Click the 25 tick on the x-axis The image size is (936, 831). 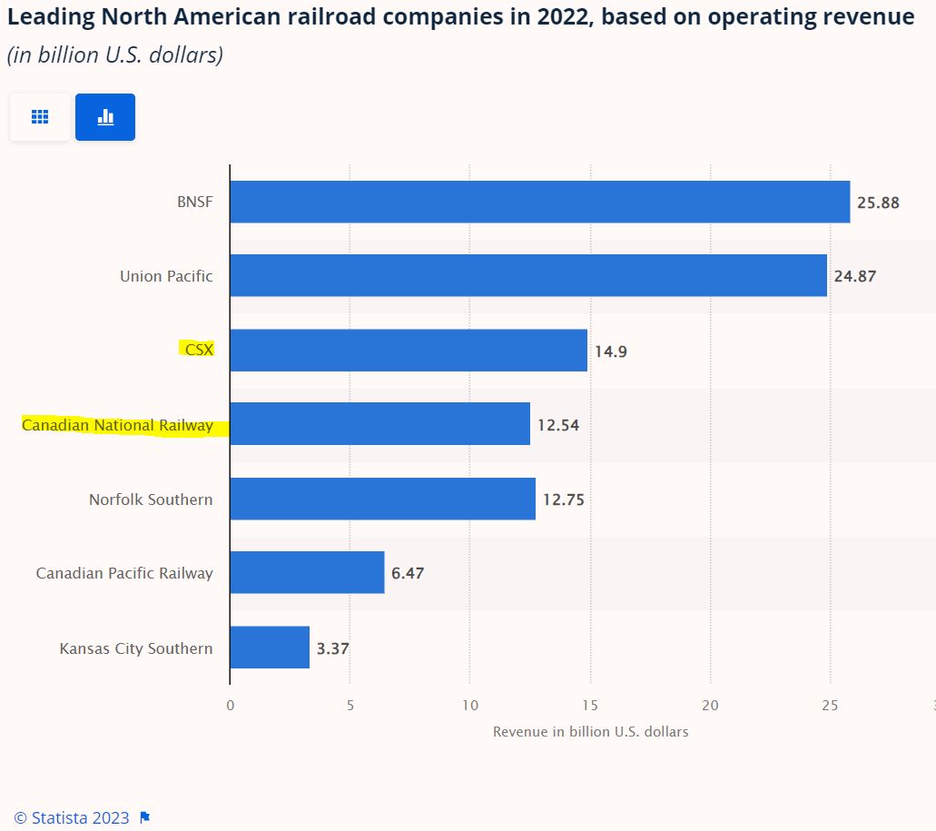(x=831, y=705)
